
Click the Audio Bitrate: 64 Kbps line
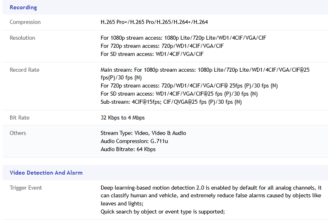pos(128,149)
